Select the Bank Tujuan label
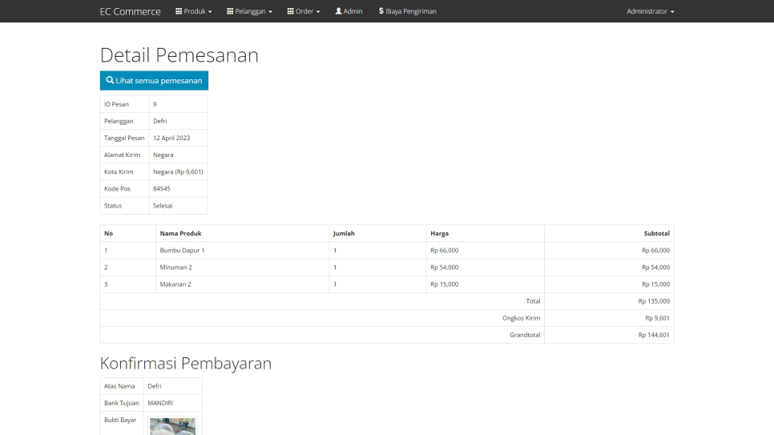 122,403
